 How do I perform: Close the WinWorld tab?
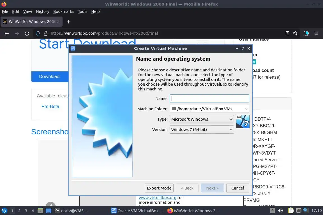coord(58,22)
